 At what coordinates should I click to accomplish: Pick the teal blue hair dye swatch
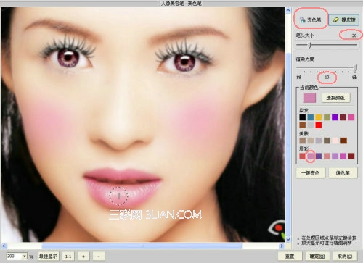[311, 117]
